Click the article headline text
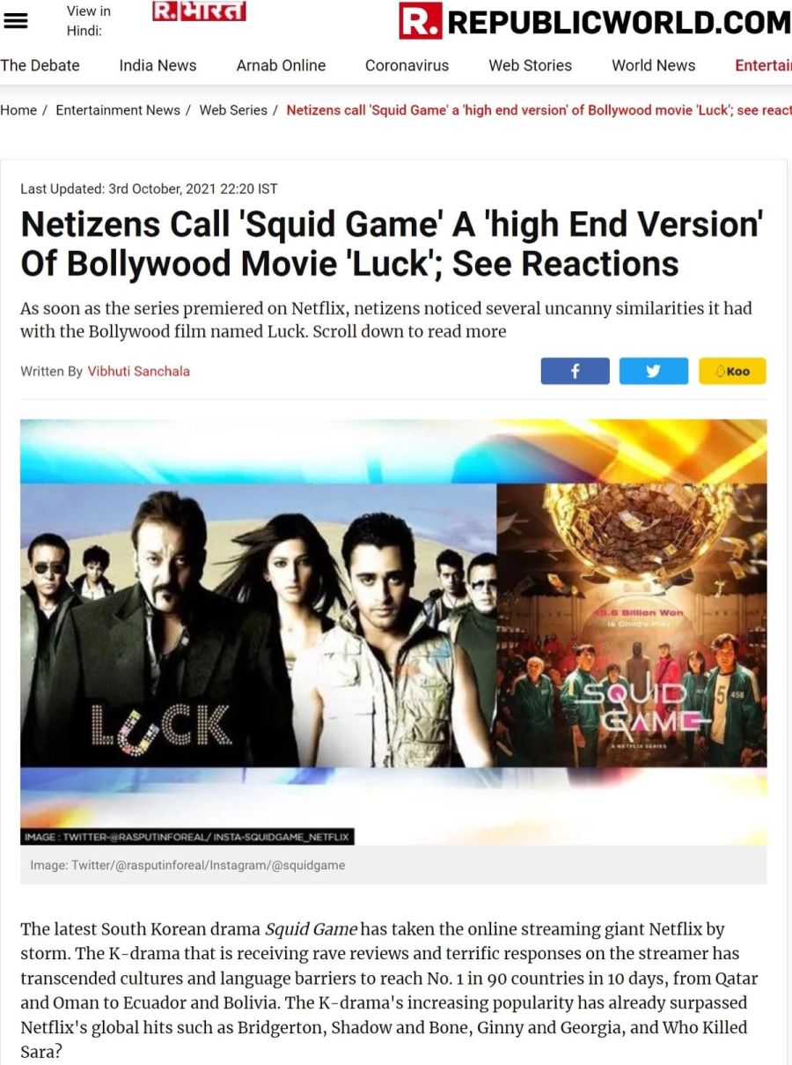The height and width of the screenshot is (1065, 792). pos(391,244)
